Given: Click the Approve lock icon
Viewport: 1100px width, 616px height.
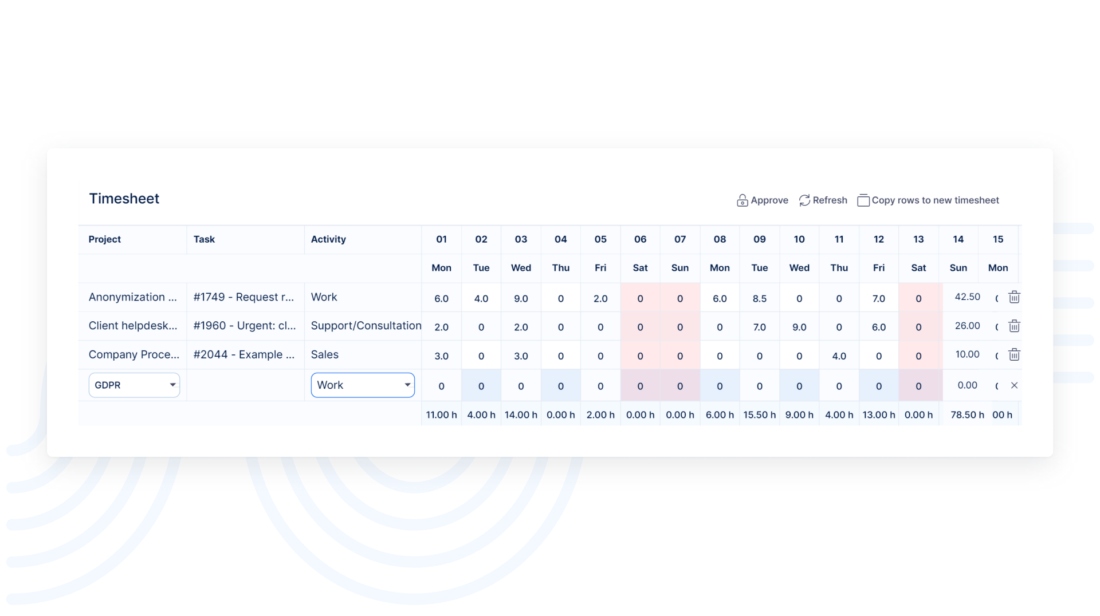Looking at the screenshot, I should (x=742, y=200).
